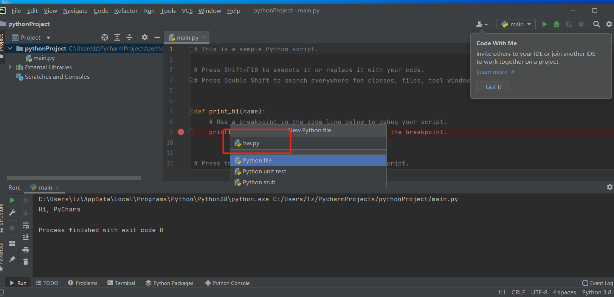Open Code With Me user icon
Screen dimensions: 614x297
pos(482,24)
